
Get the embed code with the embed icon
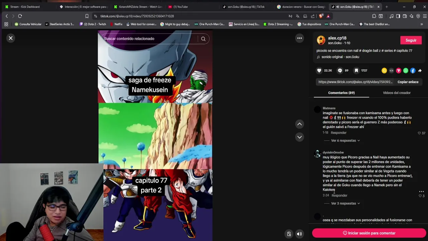[391, 71]
